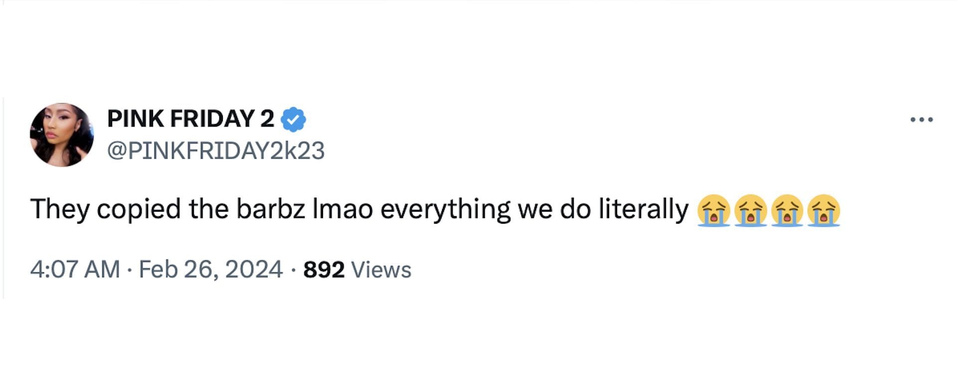Click the 892 view count number
Image resolution: width=957 pixels, height=387 pixels.
click(324, 270)
